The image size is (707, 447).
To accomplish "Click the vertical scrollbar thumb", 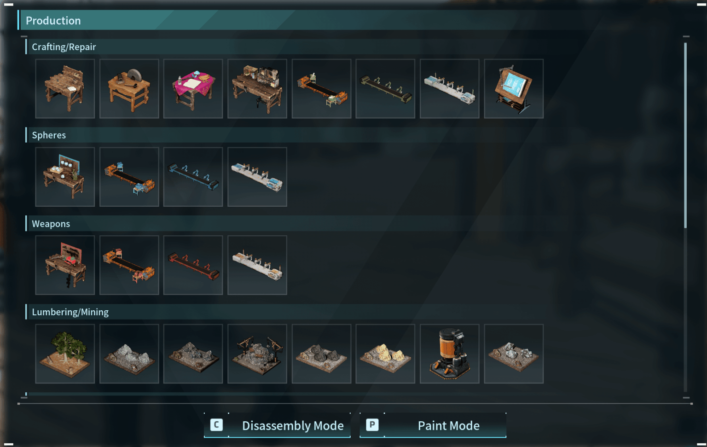I will pos(685,135).
